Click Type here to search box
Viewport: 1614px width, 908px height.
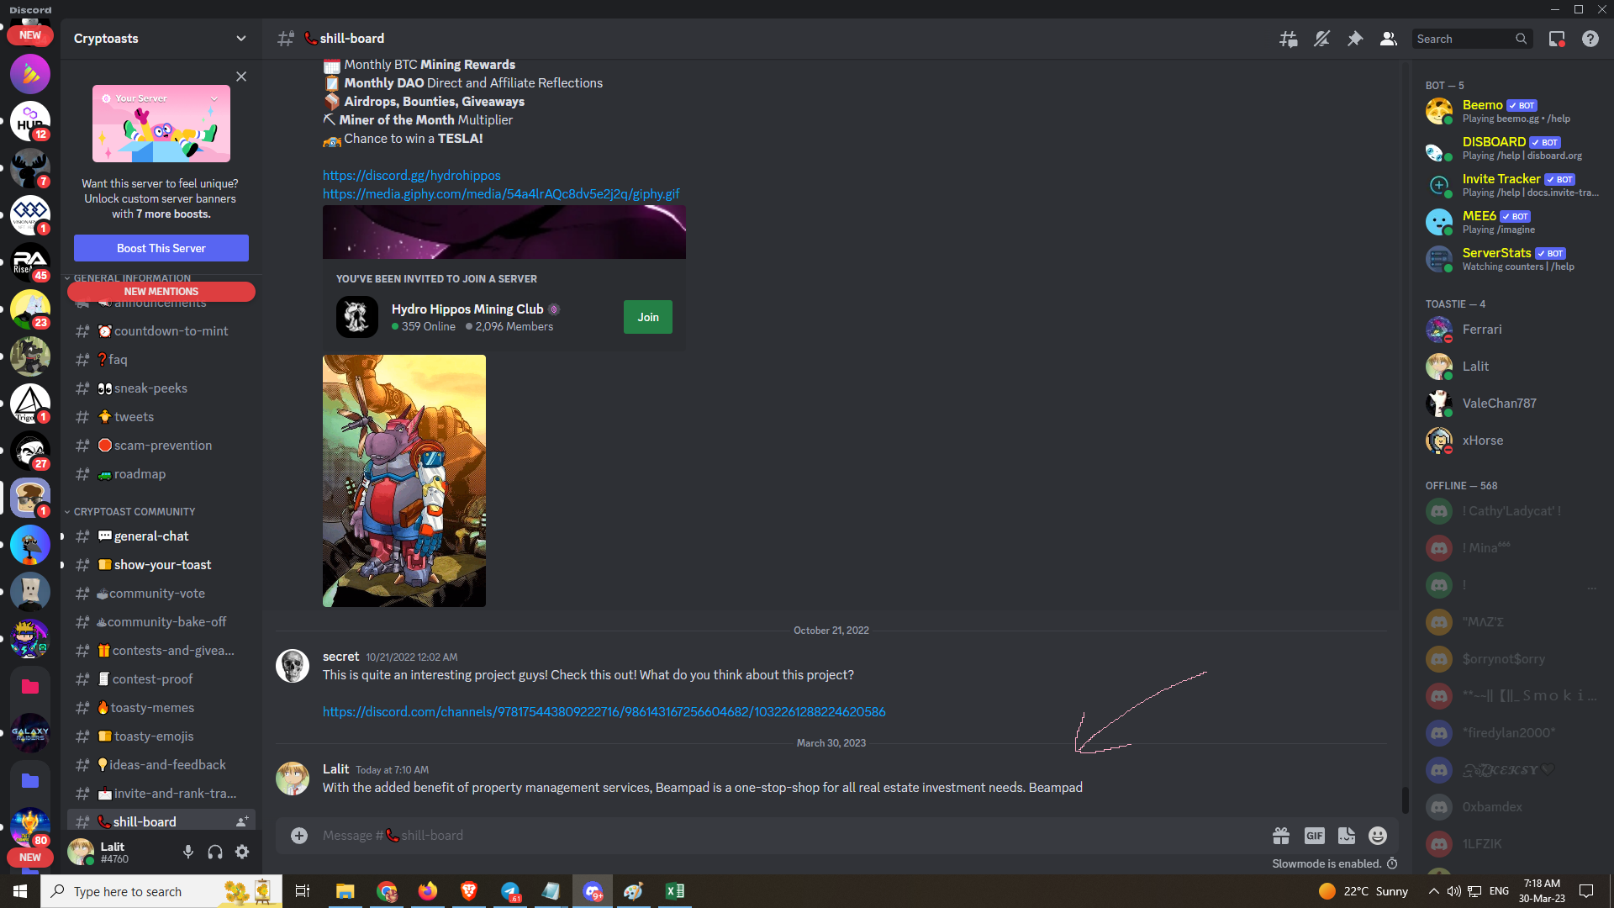tap(161, 891)
